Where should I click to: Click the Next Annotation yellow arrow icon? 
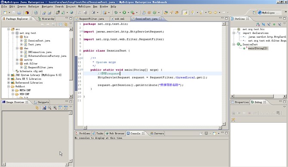click(x=193, y=12)
